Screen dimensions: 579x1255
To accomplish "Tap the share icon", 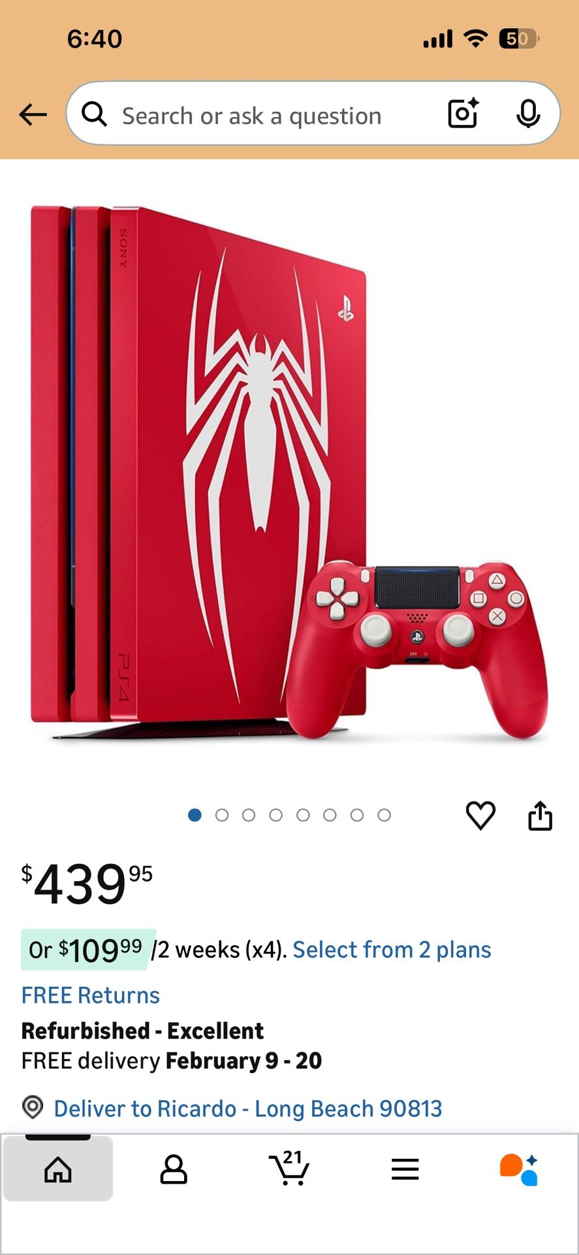I will (x=540, y=815).
